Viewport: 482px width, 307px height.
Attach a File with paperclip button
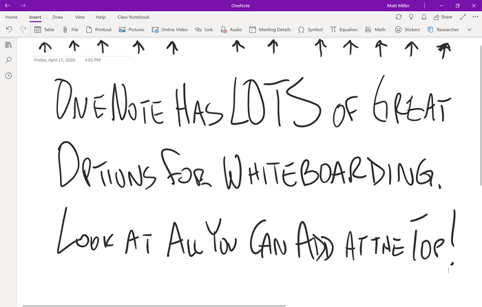(x=70, y=30)
